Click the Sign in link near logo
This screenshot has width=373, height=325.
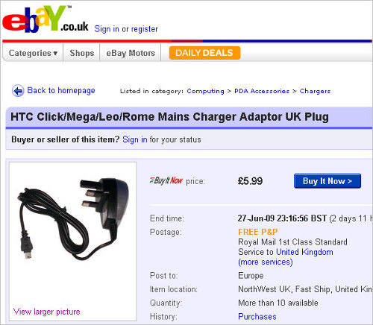(107, 29)
